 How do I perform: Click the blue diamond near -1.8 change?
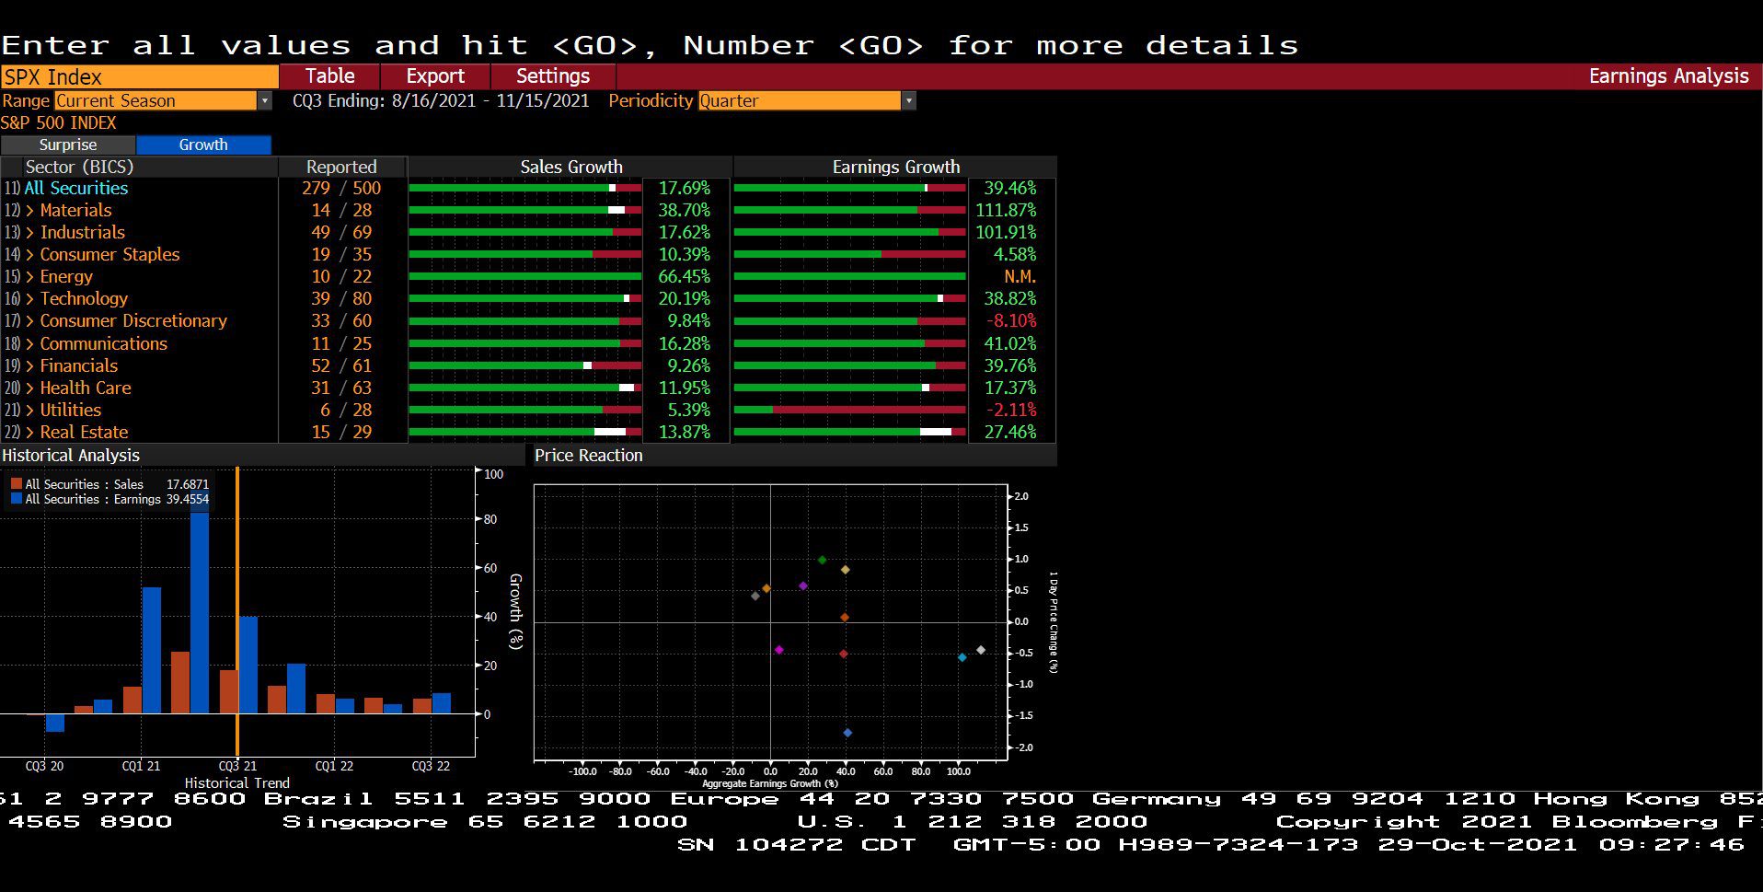pyautogui.click(x=847, y=733)
